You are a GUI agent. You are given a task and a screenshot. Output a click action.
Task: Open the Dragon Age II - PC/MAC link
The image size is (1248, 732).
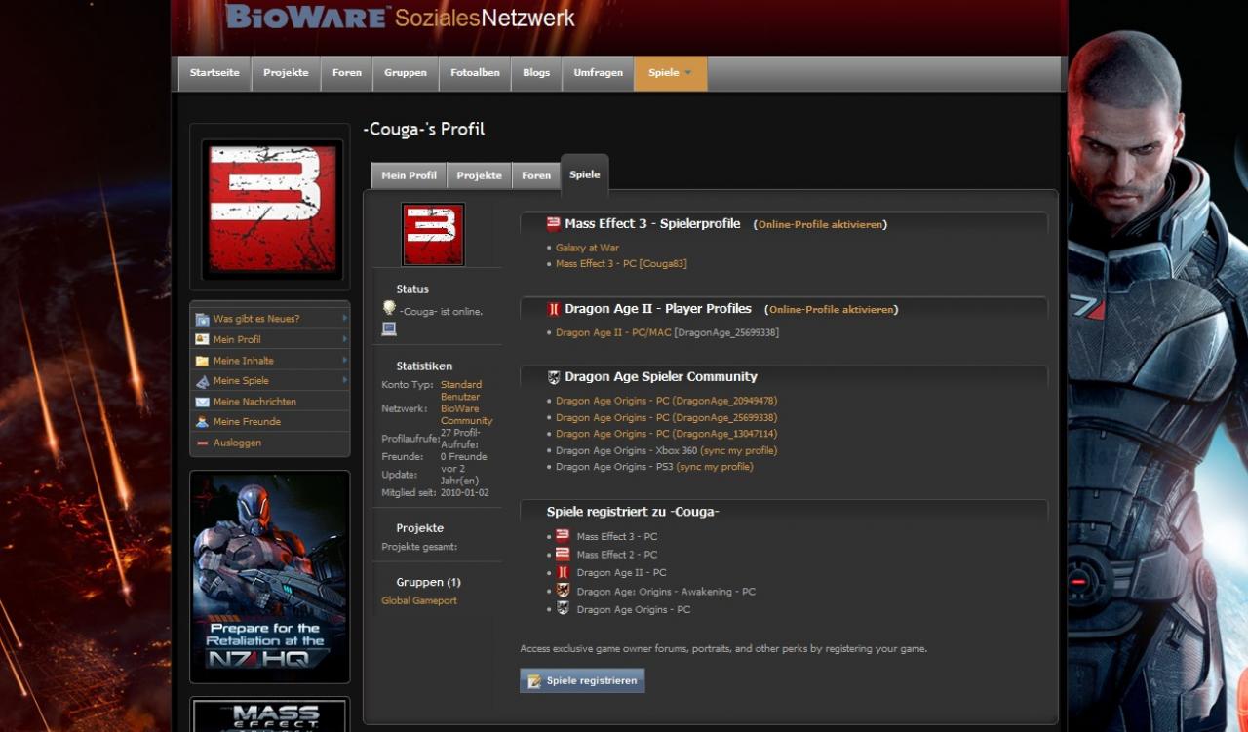pyautogui.click(x=613, y=332)
